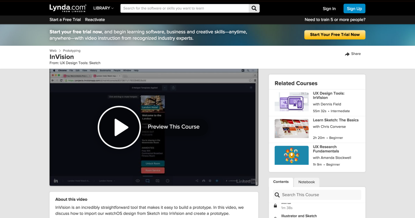Open Learn Sketch: The Basics thumbnail

[x=292, y=128]
